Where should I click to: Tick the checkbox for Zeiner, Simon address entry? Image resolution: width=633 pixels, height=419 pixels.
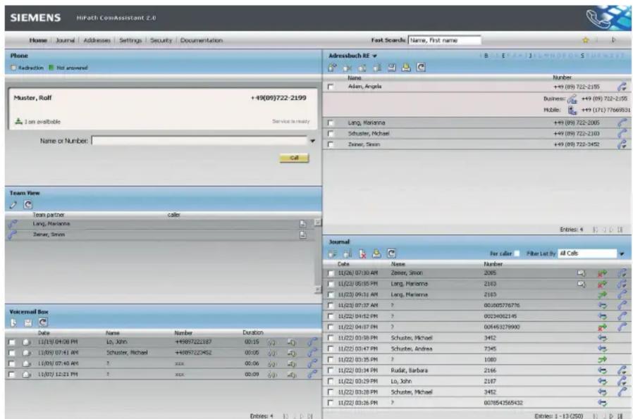331,144
